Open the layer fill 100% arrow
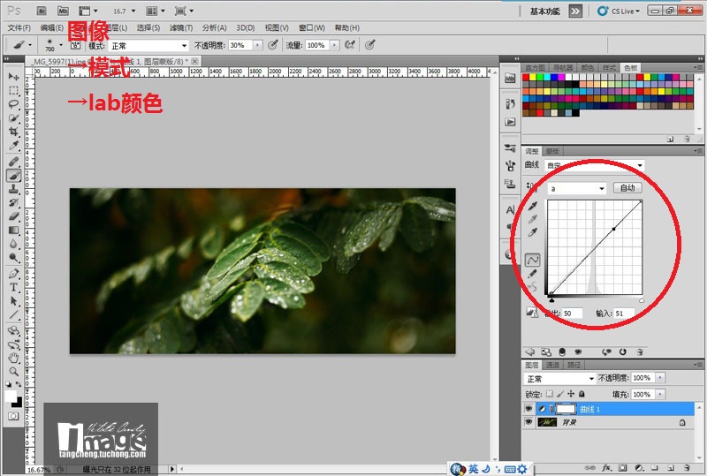Image resolution: width=707 pixels, height=476 pixels. click(660, 395)
